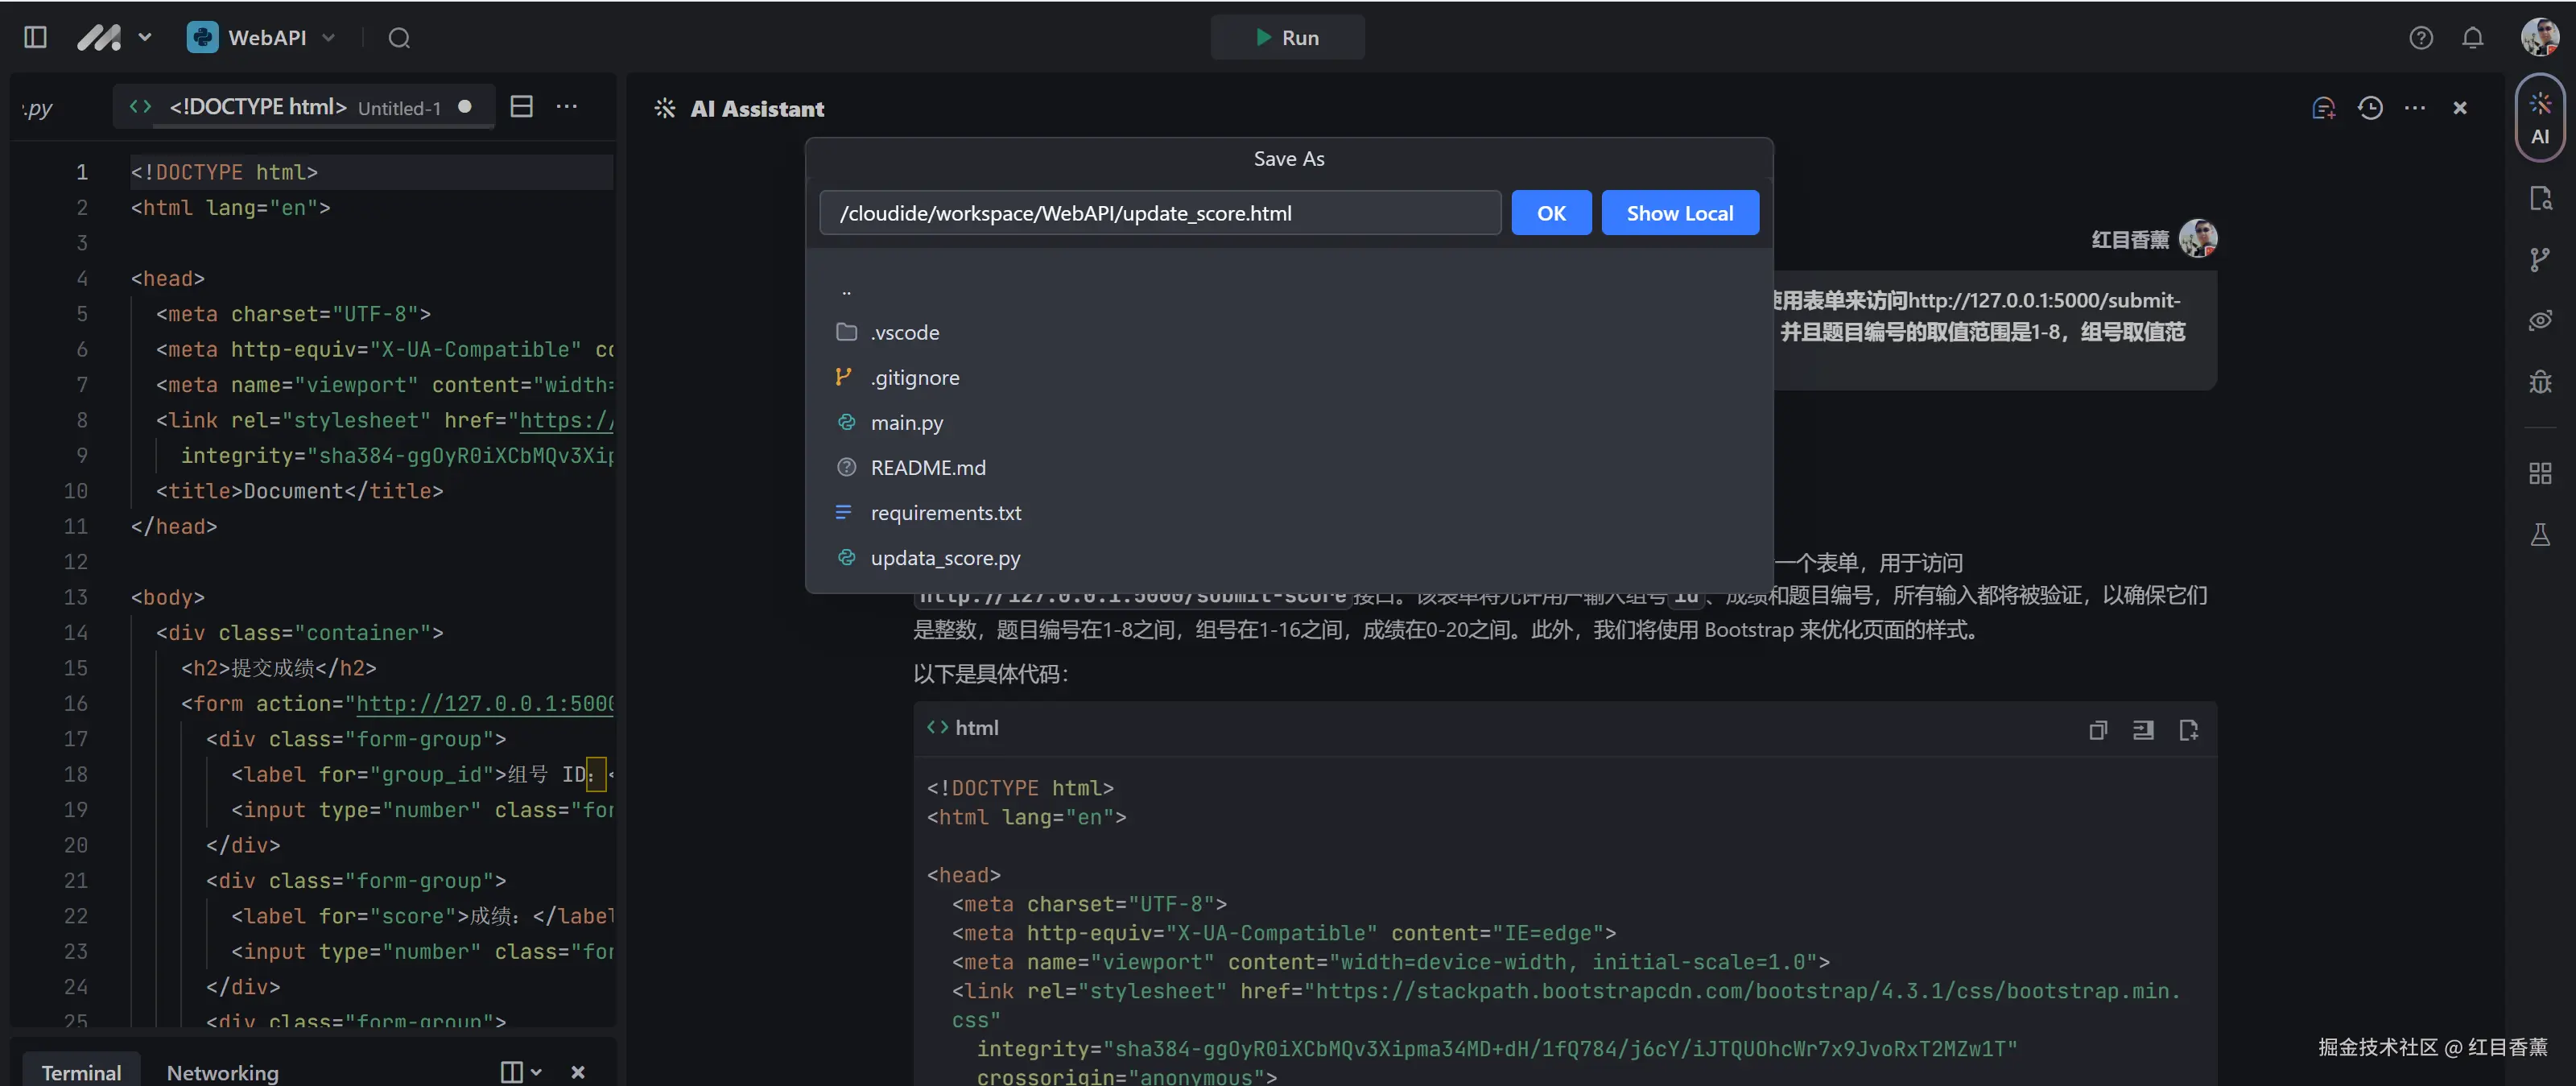The image size is (2576, 1086).
Task: Expand the logo menu dropdown arrow
Action: click(145, 38)
